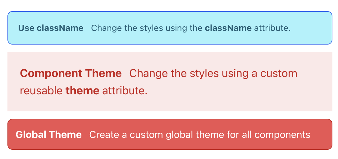Image resolution: width=338 pixels, height=159 pixels.
Task: Click "Change the styles using a custom" text
Action: pos(213,74)
